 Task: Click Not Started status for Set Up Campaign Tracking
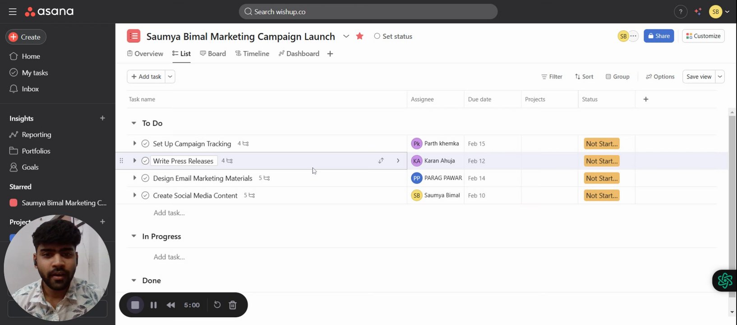602,144
